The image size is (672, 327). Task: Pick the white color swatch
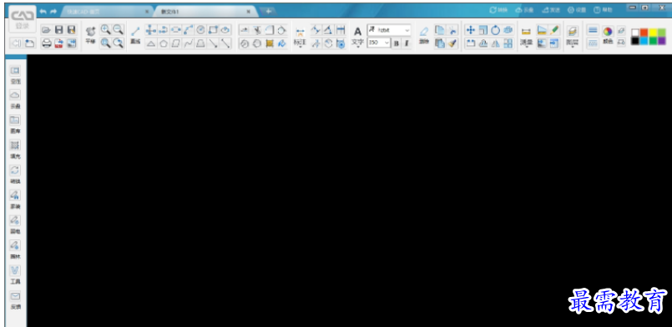pos(635,32)
